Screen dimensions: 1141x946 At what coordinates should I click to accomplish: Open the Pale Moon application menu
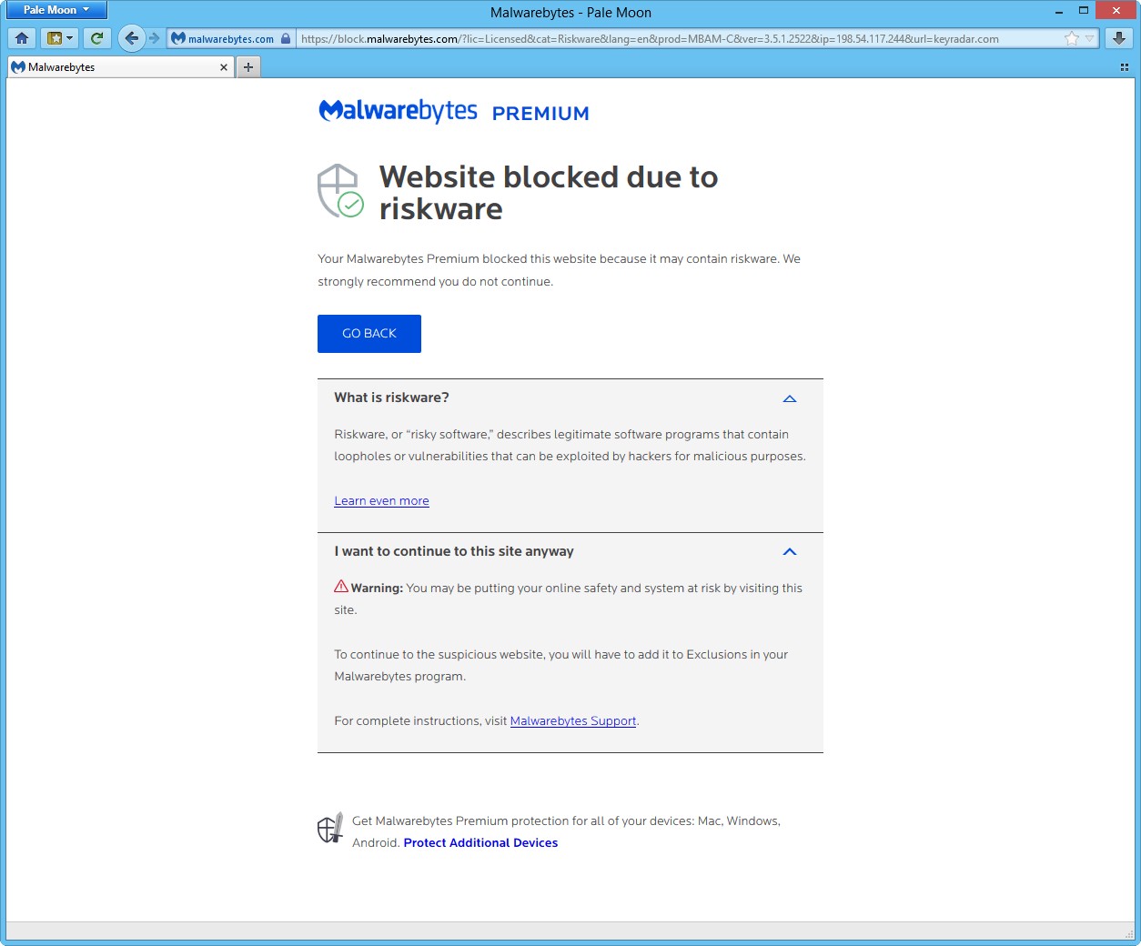pos(56,10)
